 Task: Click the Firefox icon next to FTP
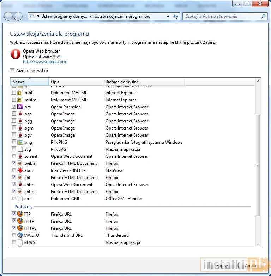click(20, 214)
